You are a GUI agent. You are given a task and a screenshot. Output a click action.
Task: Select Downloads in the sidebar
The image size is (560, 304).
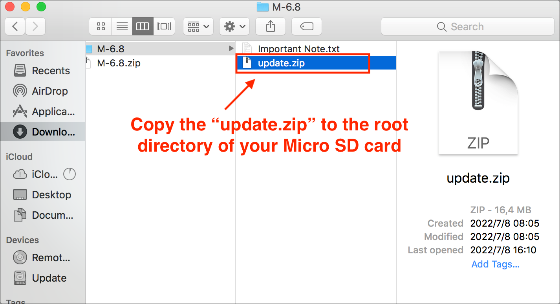coord(43,132)
